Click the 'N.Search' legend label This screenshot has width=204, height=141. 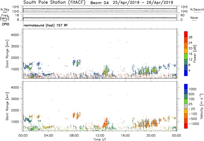point(197,9)
